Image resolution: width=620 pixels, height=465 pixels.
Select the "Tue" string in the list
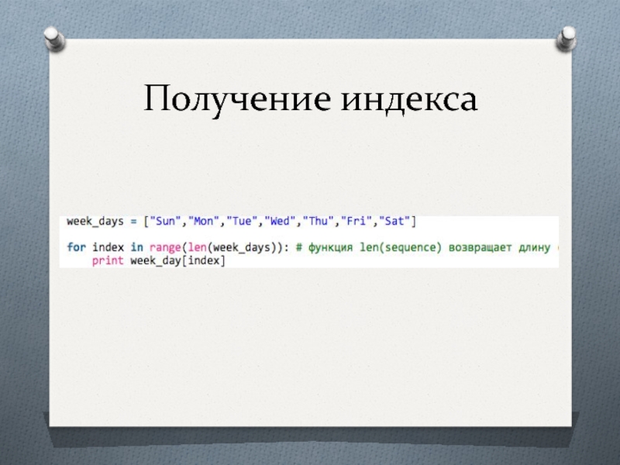point(242,222)
